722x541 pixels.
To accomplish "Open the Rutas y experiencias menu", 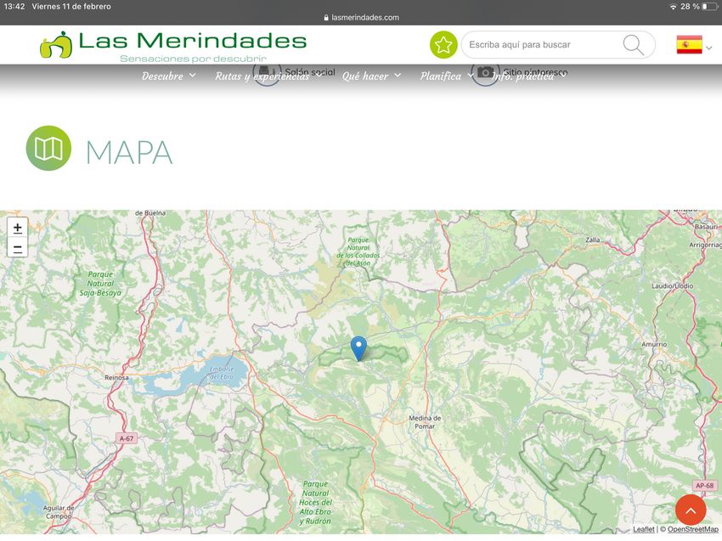I will coord(268,76).
